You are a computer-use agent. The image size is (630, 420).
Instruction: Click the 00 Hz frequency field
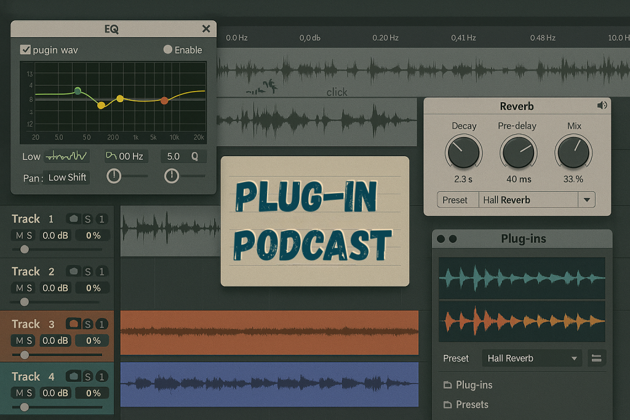126,156
